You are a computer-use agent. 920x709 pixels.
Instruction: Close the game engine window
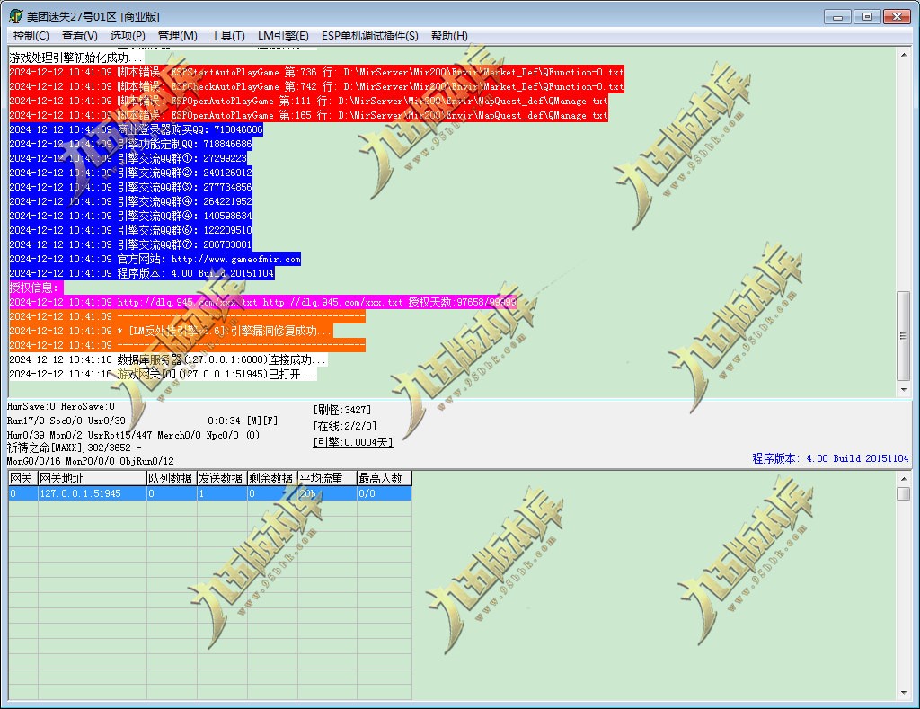coord(898,16)
